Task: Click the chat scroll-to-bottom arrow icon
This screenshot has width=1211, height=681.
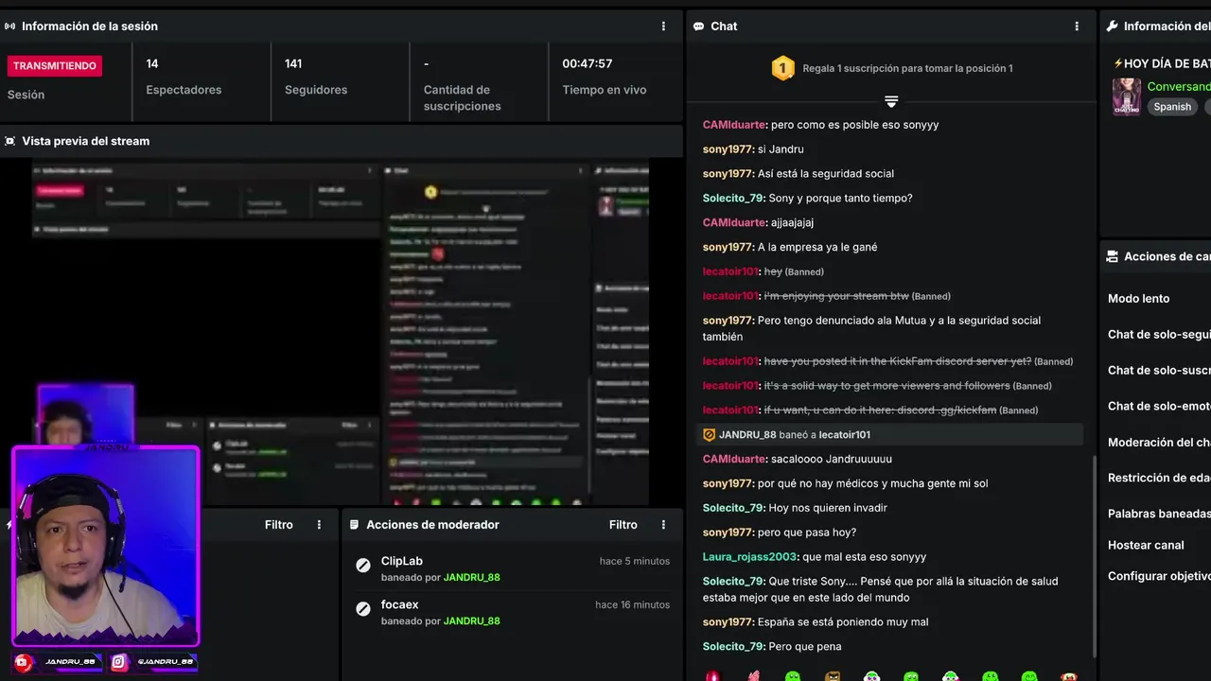Action: 891,101
